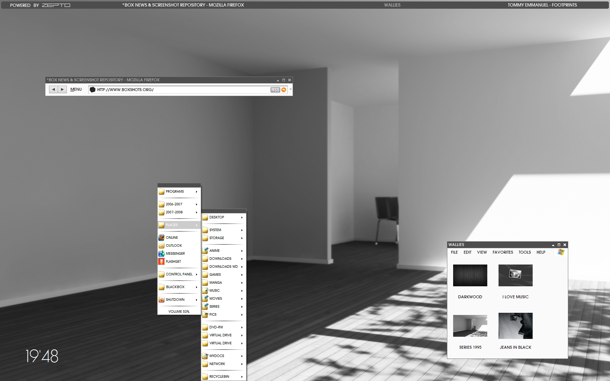Click the Movies shortcut folder icon
Image resolution: width=610 pixels, height=381 pixels.
205,298
